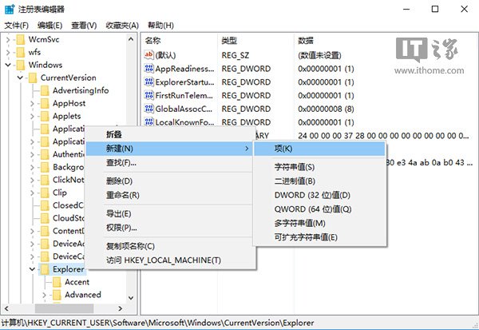Open the 查看(V) menu

pyautogui.click(x=84, y=26)
